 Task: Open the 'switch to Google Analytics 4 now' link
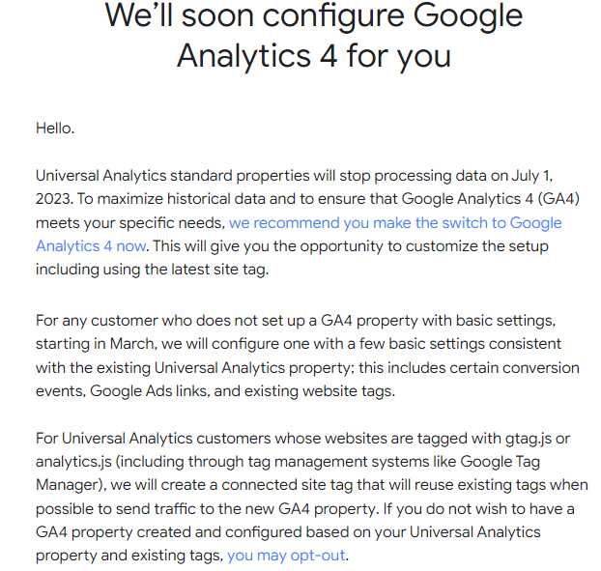point(394,223)
